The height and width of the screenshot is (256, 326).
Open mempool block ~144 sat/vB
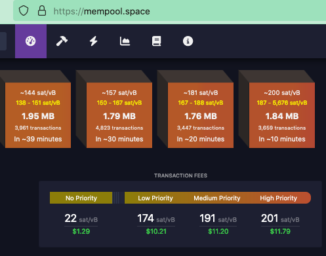[38, 115]
